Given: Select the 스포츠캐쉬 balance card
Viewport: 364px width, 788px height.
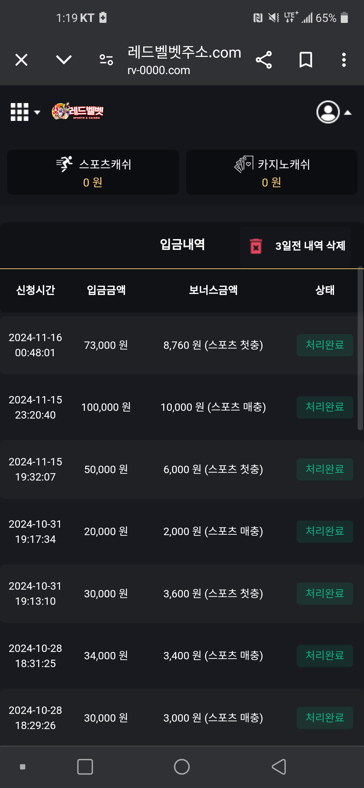Looking at the screenshot, I should (93, 172).
